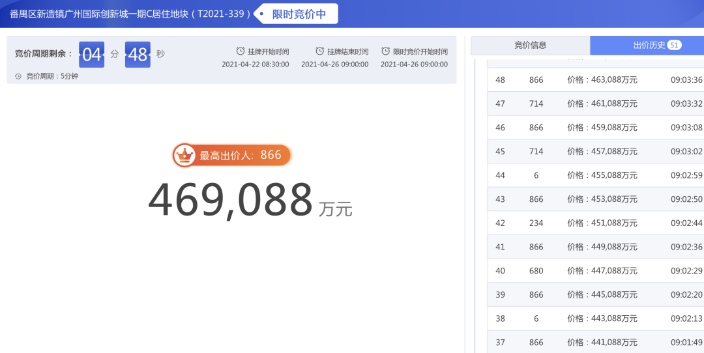Screen dimensions: 704x353
Task: Select bid row 48 price 463,088万元
Action: point(596,80)
